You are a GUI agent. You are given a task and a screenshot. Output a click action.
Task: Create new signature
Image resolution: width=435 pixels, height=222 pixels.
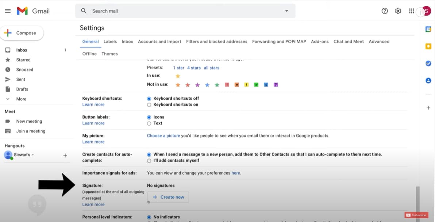(x=168, y=197)
